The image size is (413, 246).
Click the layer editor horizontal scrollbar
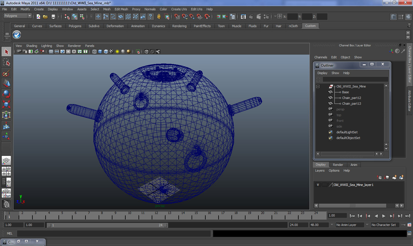352,206
